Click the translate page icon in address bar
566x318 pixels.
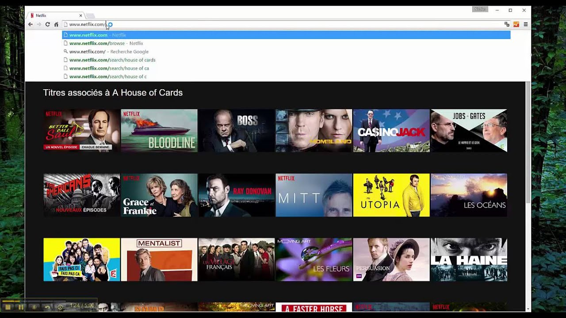point(507,24)
